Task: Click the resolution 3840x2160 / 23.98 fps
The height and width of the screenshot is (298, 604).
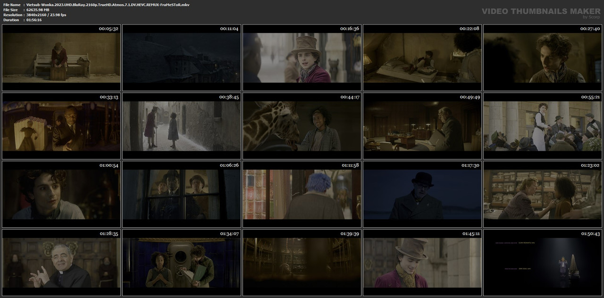Action: tap(46, 15)
